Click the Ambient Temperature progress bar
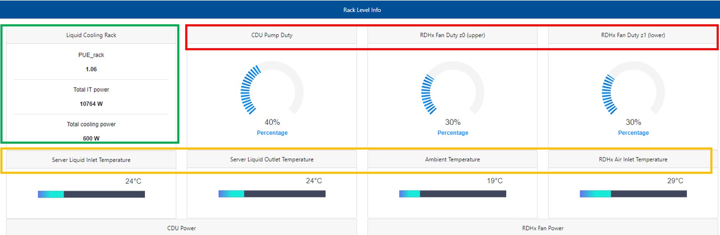720x235 pixels. (452, 194)
